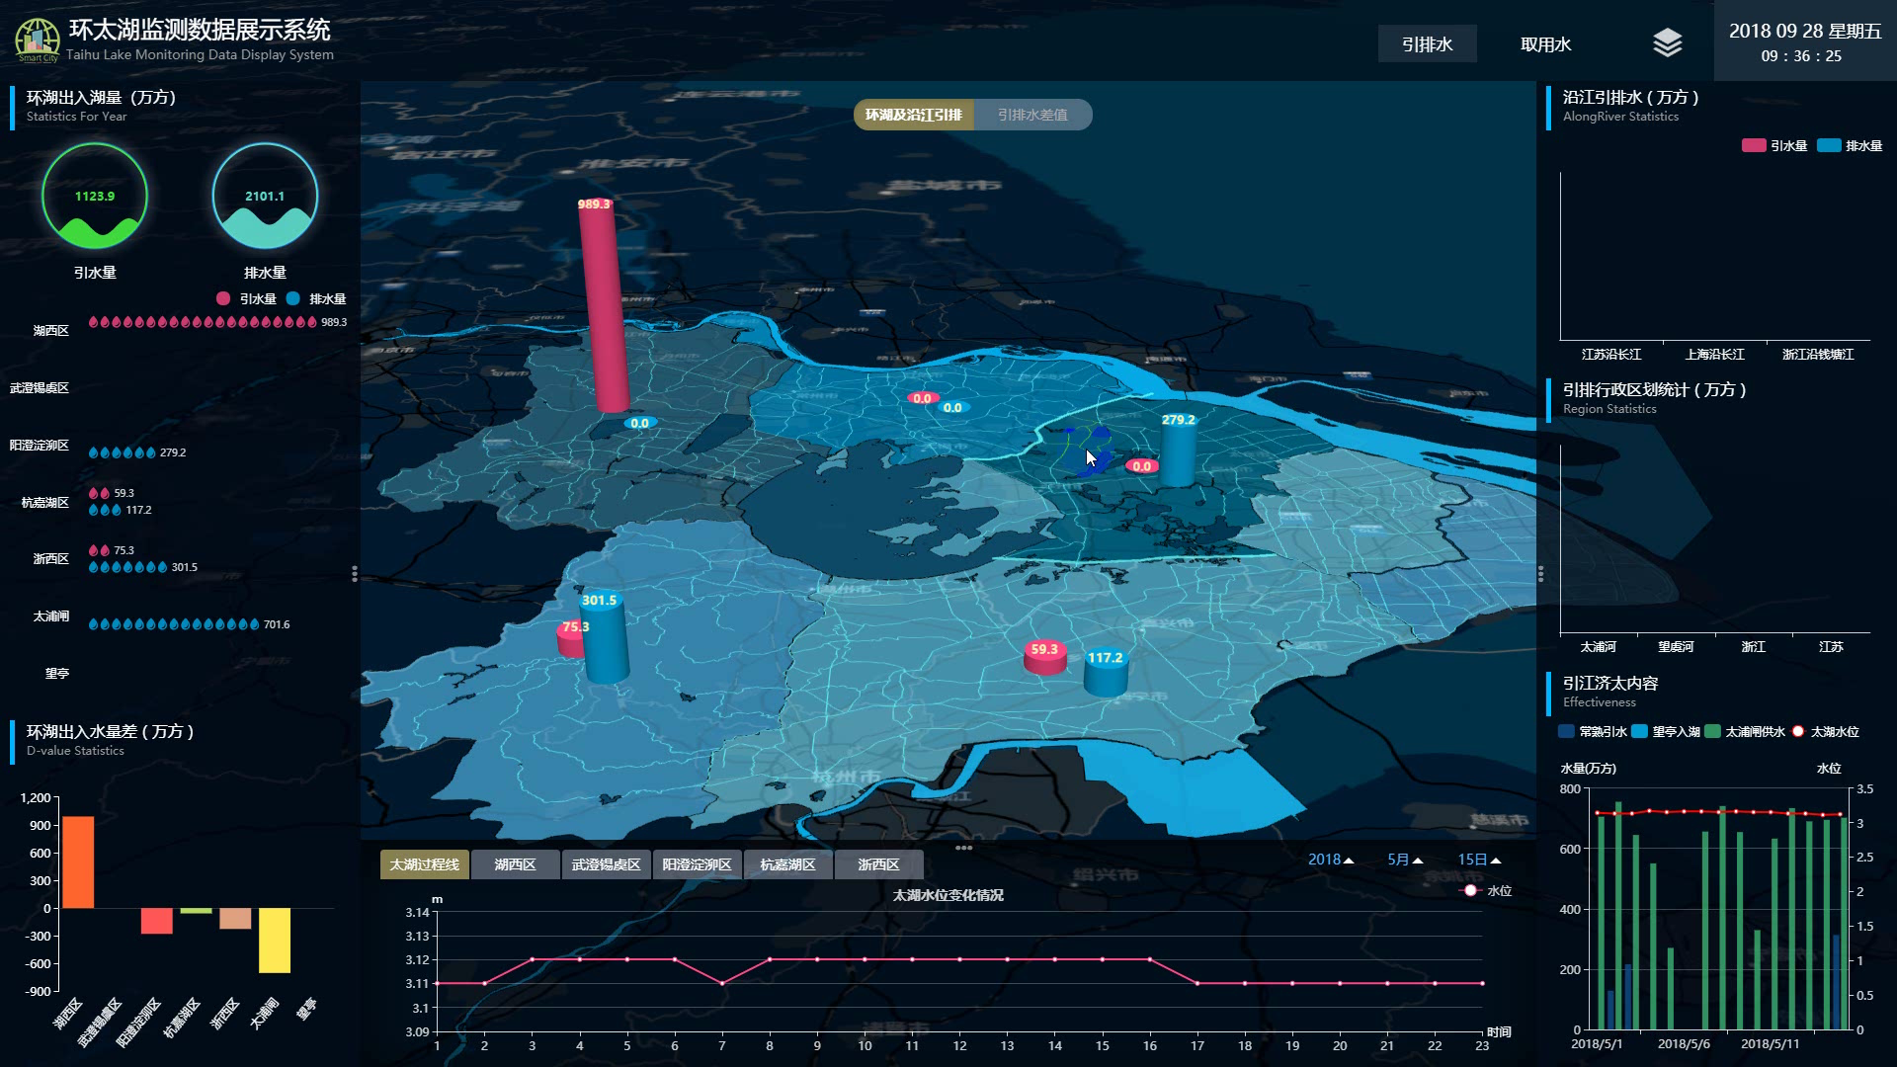Image resolution: width=1897 pixels, height=1067 pixels.
Task: Click the 取用水 header button
Action: click(x=1545, y=44)
